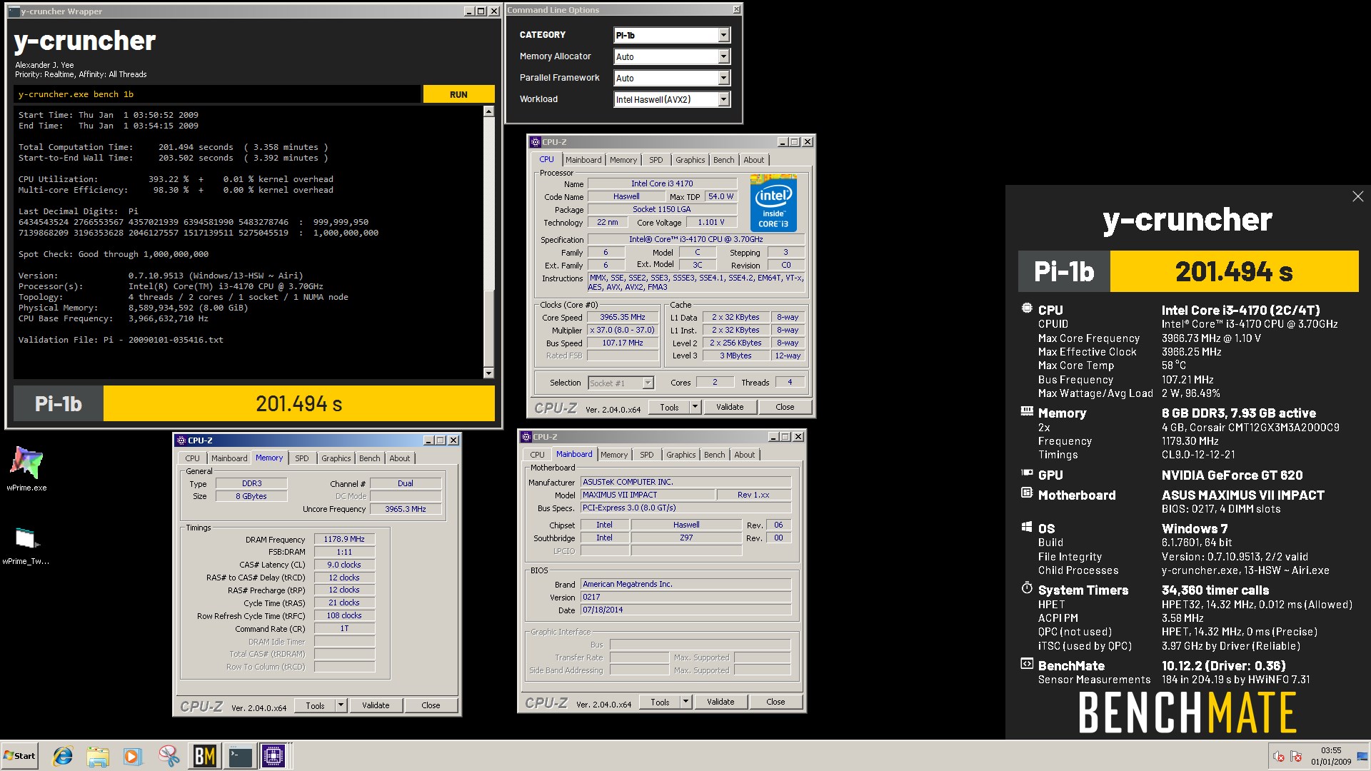This screenshot has width=1371, height=771.
Task: Click Validate in CPU-Z CPU window
Action: (x=730, y=407)
